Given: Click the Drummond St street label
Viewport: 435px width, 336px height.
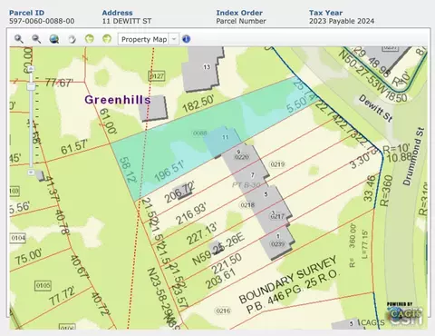Looking at the screenshot, I should coord(413,156).
